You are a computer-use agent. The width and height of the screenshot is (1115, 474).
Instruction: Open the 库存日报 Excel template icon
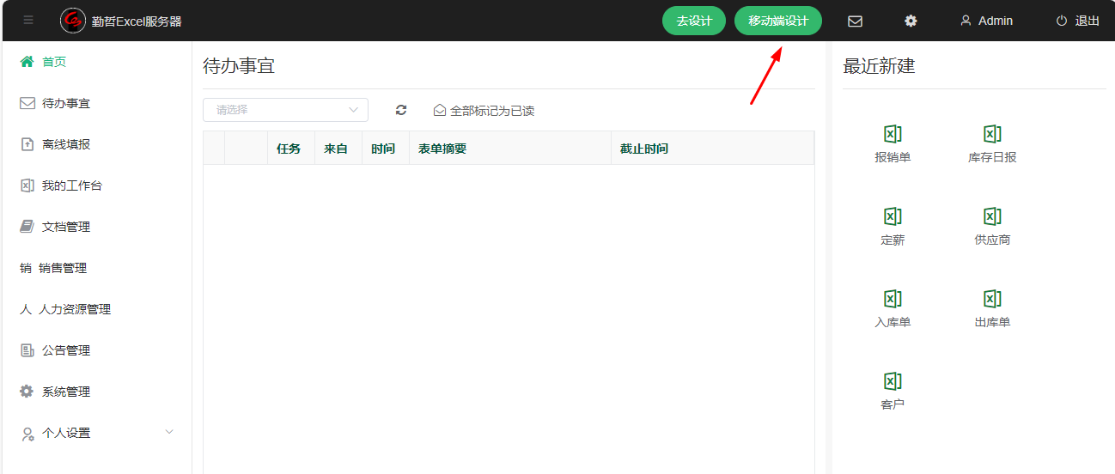(x=992, y=135)
